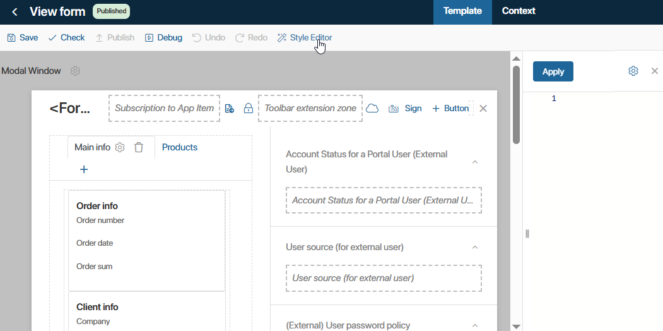This screenshot has width=663, height=331.
Task: Select the Company field
Action: (x=93, y=322)
